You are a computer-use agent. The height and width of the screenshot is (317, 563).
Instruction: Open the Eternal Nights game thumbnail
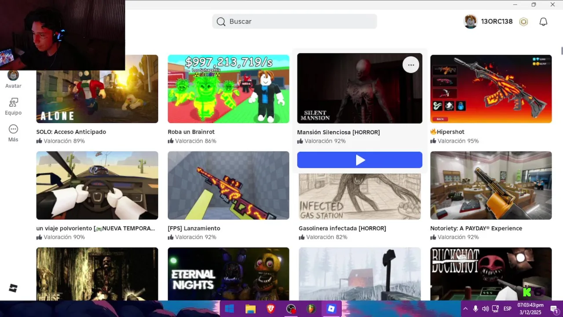(x=228, y=274)
